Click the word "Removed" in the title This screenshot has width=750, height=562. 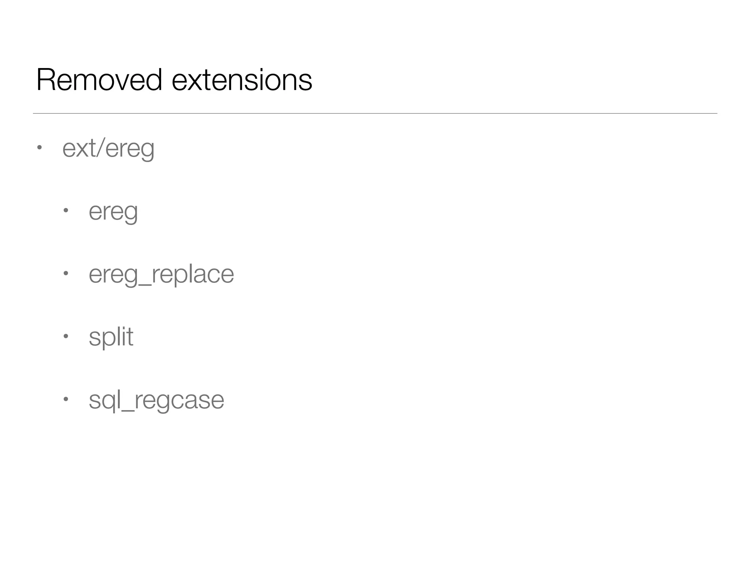tap(99, 80)
